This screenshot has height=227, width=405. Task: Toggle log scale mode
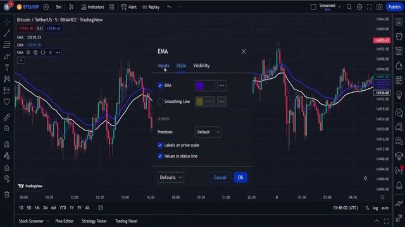(375, 208)
